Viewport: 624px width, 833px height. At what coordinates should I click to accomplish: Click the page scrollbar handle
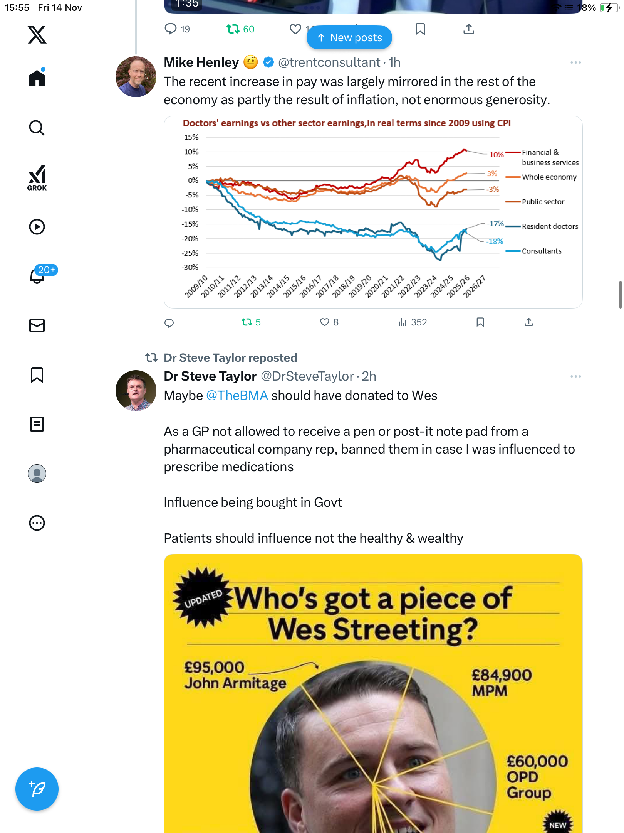(x=620, y=295)
